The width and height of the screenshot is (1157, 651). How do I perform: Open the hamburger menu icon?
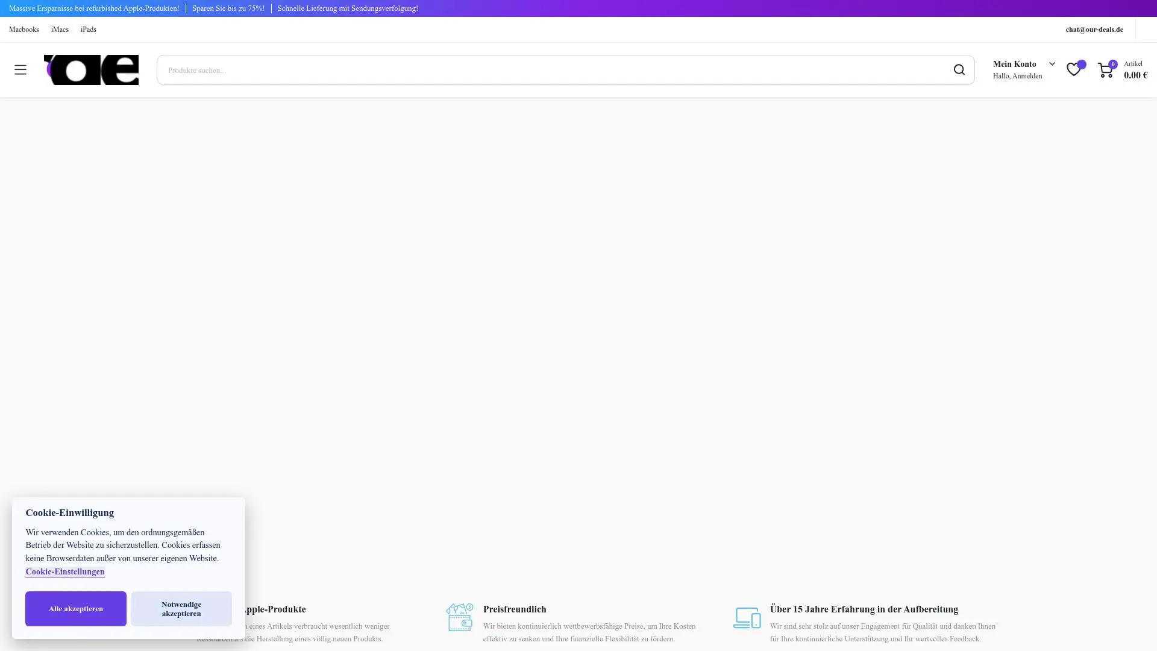[x=20, y=70]
